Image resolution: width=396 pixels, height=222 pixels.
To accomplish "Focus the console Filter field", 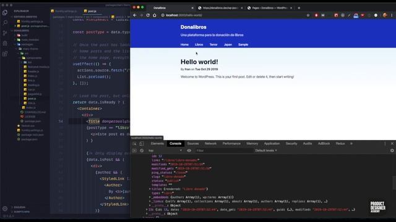I will pos(224,150).
